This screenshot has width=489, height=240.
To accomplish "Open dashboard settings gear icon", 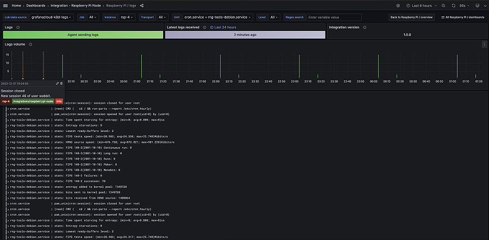I will tap(398, 5).
